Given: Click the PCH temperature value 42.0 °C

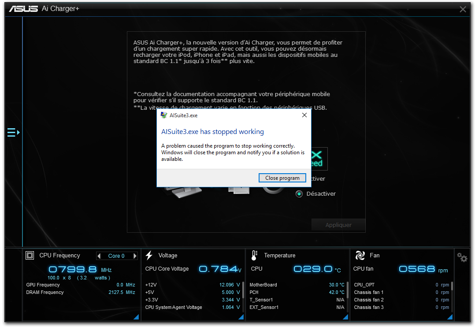Looking at the screenshot, I should click(337, 293).
